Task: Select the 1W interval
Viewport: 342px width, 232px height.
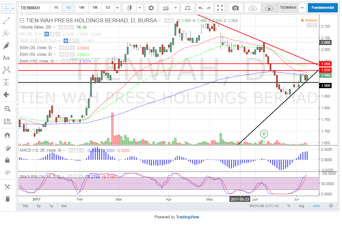Action: click(x=81, y=8)
